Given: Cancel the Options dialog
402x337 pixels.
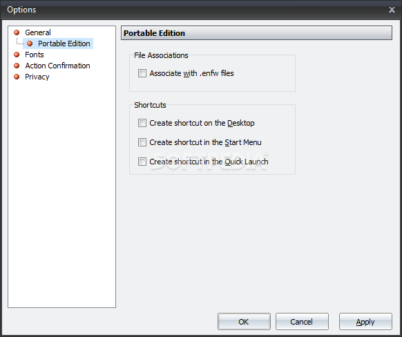Looking at the screenshot, I should [302, 321].
